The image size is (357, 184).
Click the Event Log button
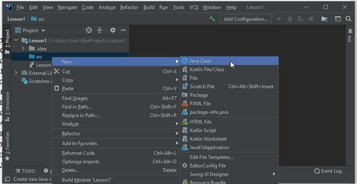tap(328, 171)
